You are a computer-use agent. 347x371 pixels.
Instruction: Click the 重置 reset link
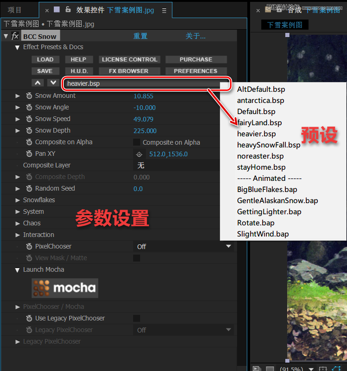140,36
